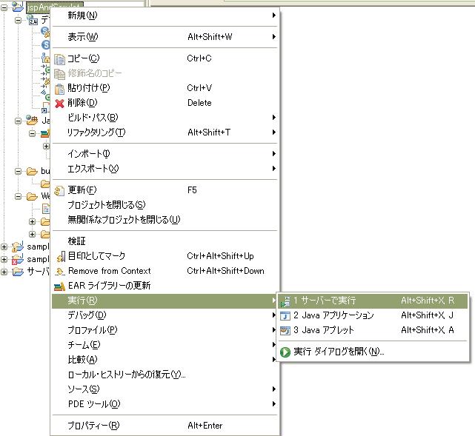Click the clipboard icon beside 貼り付け

(60, 88)
